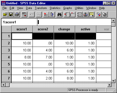This screenshot has height=93, width=117.
Task: Click the vertical scrollbar up arrow
Action: click(x=113, y=21)
